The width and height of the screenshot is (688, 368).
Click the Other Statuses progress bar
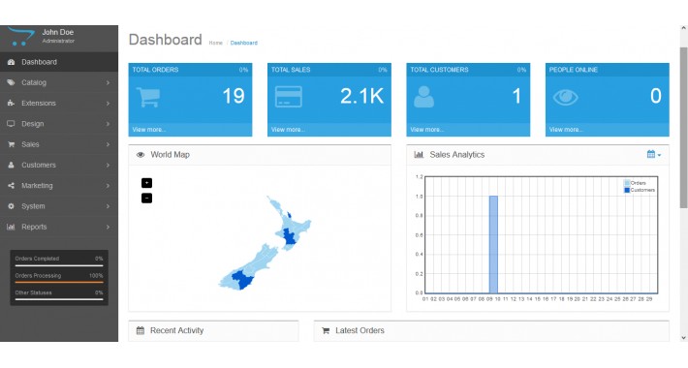59,299
